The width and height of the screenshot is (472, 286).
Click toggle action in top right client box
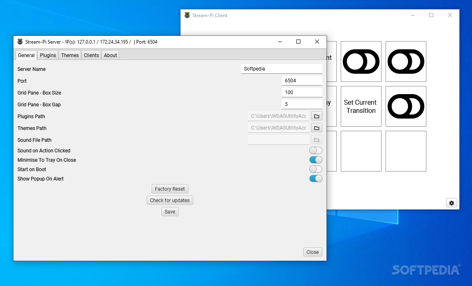pyautogui.click(x=406, y=62)
